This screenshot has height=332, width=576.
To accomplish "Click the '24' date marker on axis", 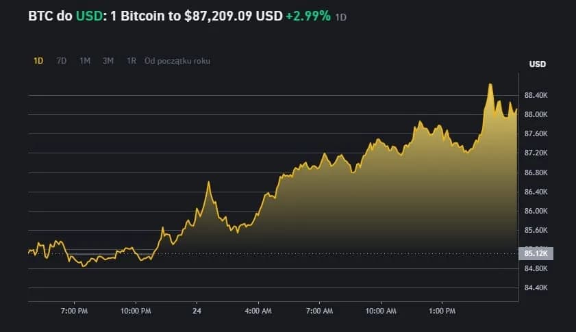I will (197, 311).
